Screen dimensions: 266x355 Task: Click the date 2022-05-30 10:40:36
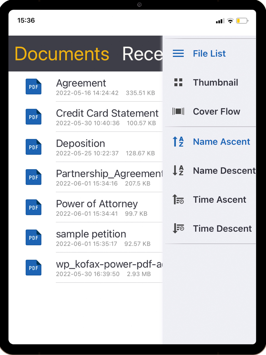[x=88, y=123]
